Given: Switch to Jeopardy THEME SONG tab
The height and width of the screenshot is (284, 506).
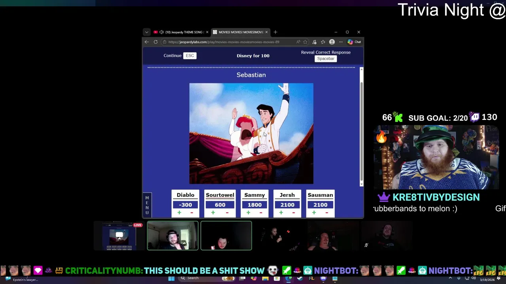Looking at the screenshot, I should point(181,32).
